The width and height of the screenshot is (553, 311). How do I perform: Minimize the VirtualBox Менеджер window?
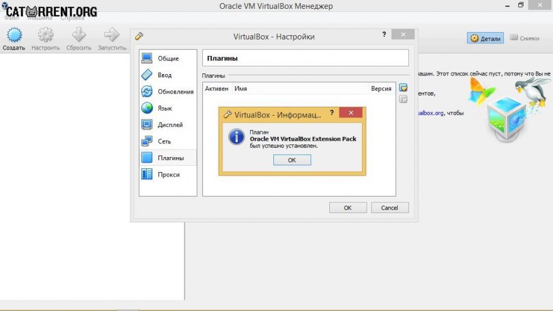[507, 6]
